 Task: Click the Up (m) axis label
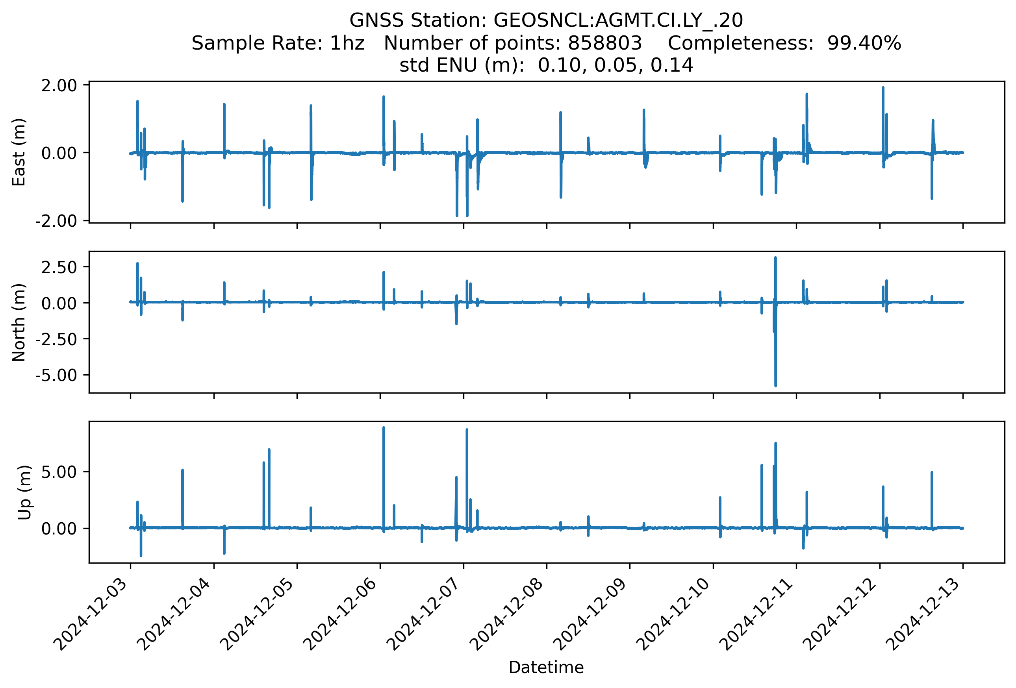pos(24,492)
